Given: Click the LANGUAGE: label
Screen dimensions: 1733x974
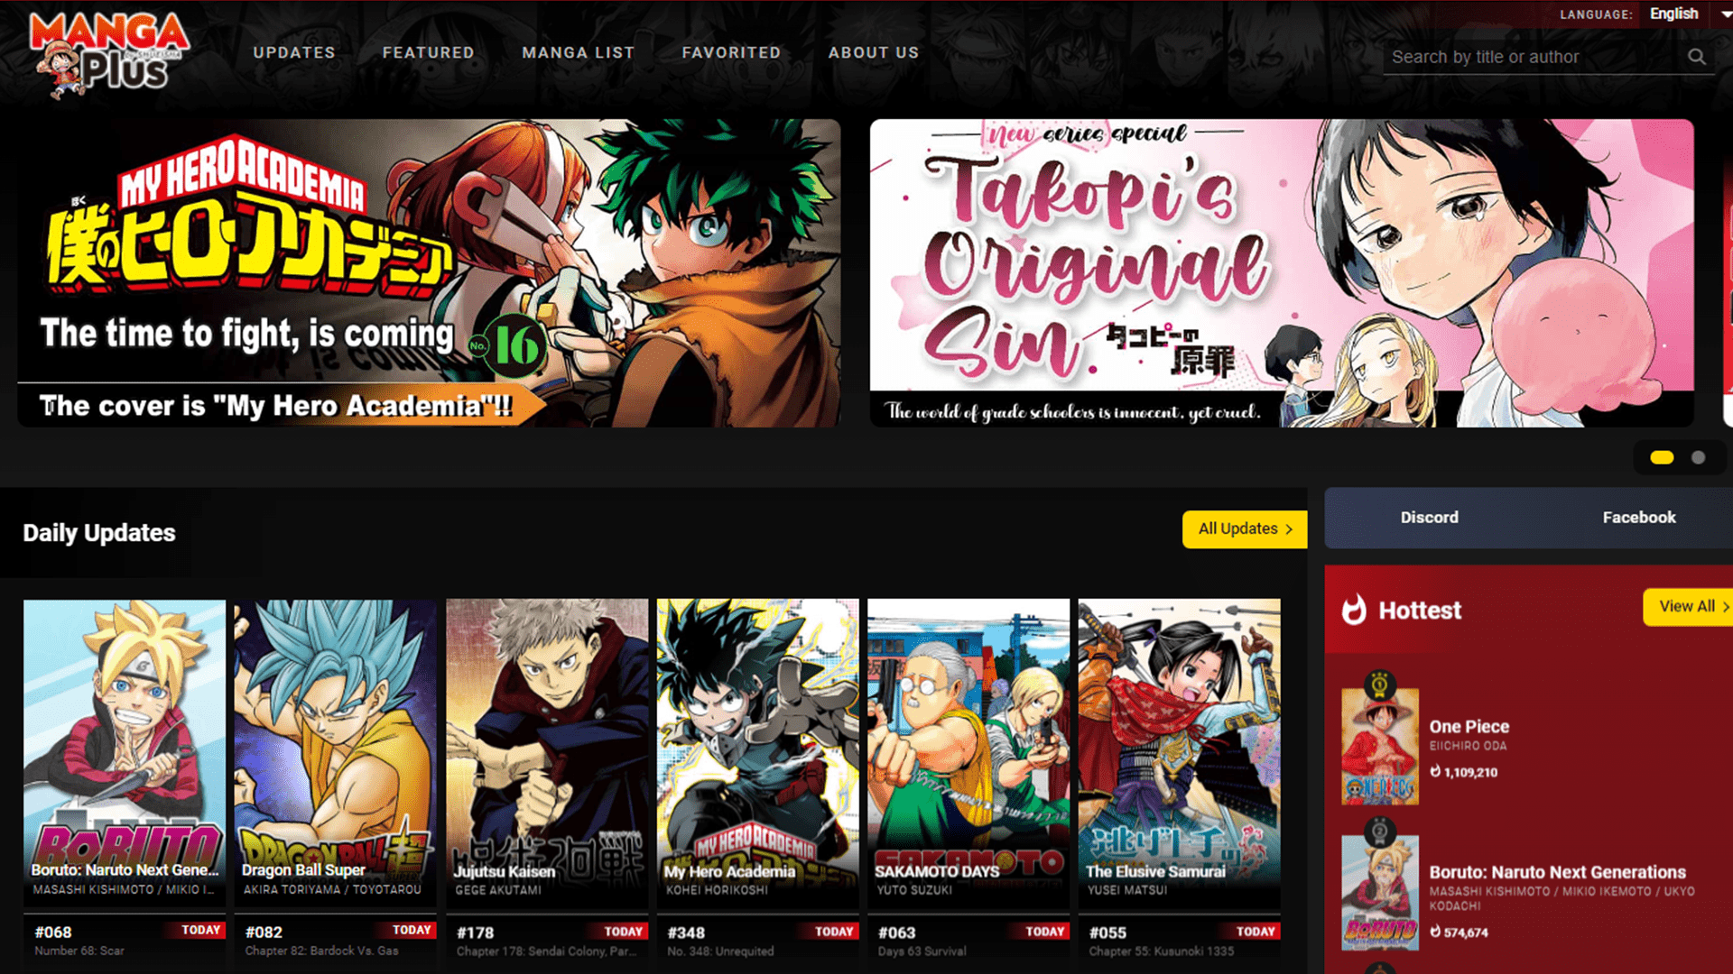Looking at the screenshot, I should pyautogui.click(x=1596, y=14).
